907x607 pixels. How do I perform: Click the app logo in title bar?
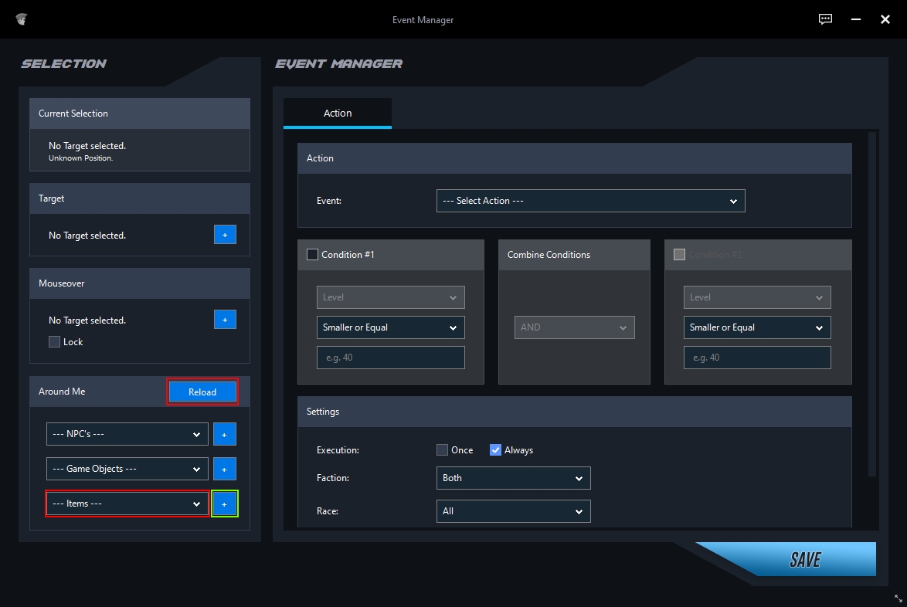[21, 19]
